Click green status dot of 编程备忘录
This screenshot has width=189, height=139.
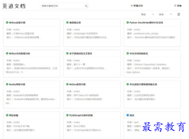click(67, 23)
